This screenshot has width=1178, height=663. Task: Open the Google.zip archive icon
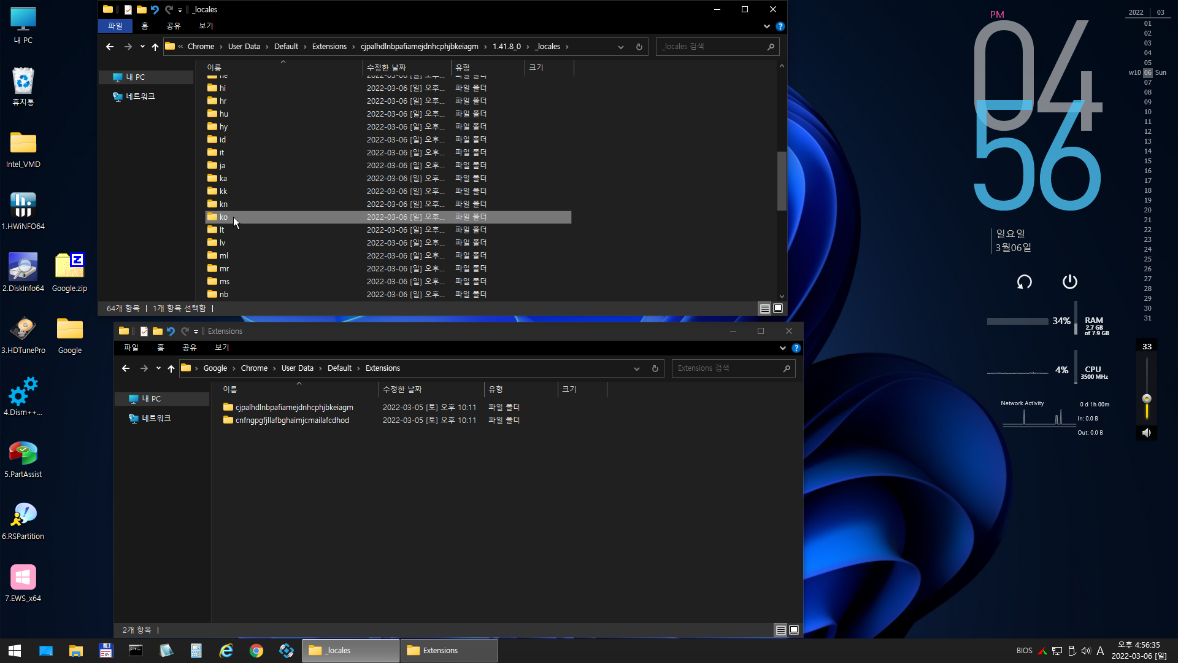pyautogui.click(x=69, y=273)
